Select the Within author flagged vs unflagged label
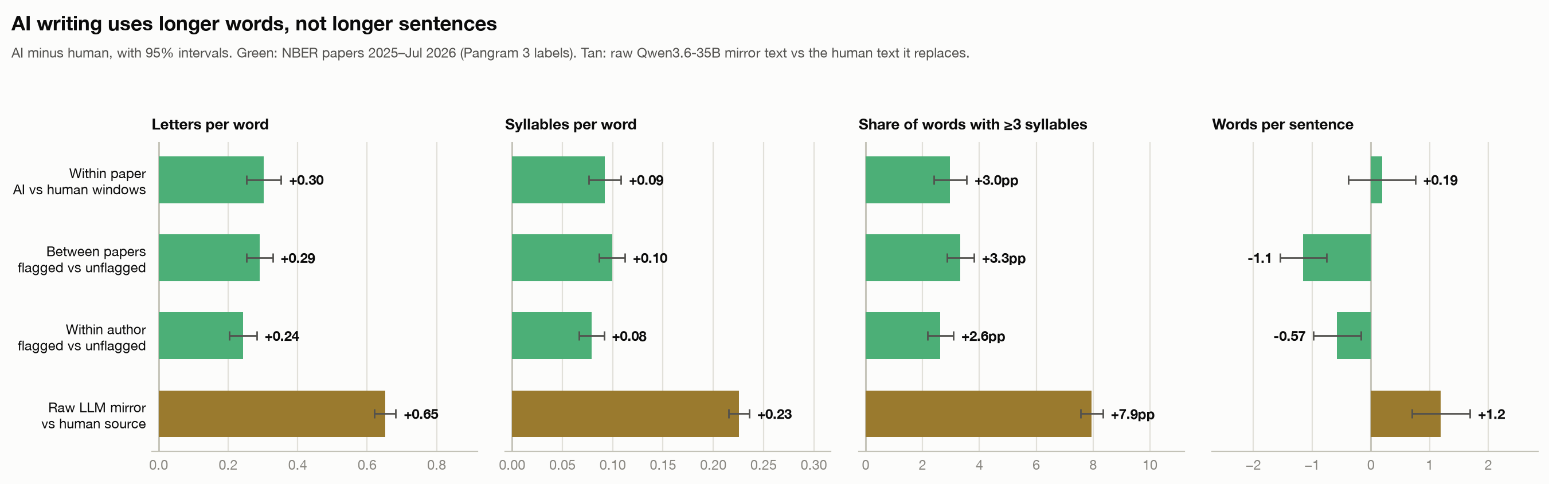1549x484 pixels. point(82,337)
